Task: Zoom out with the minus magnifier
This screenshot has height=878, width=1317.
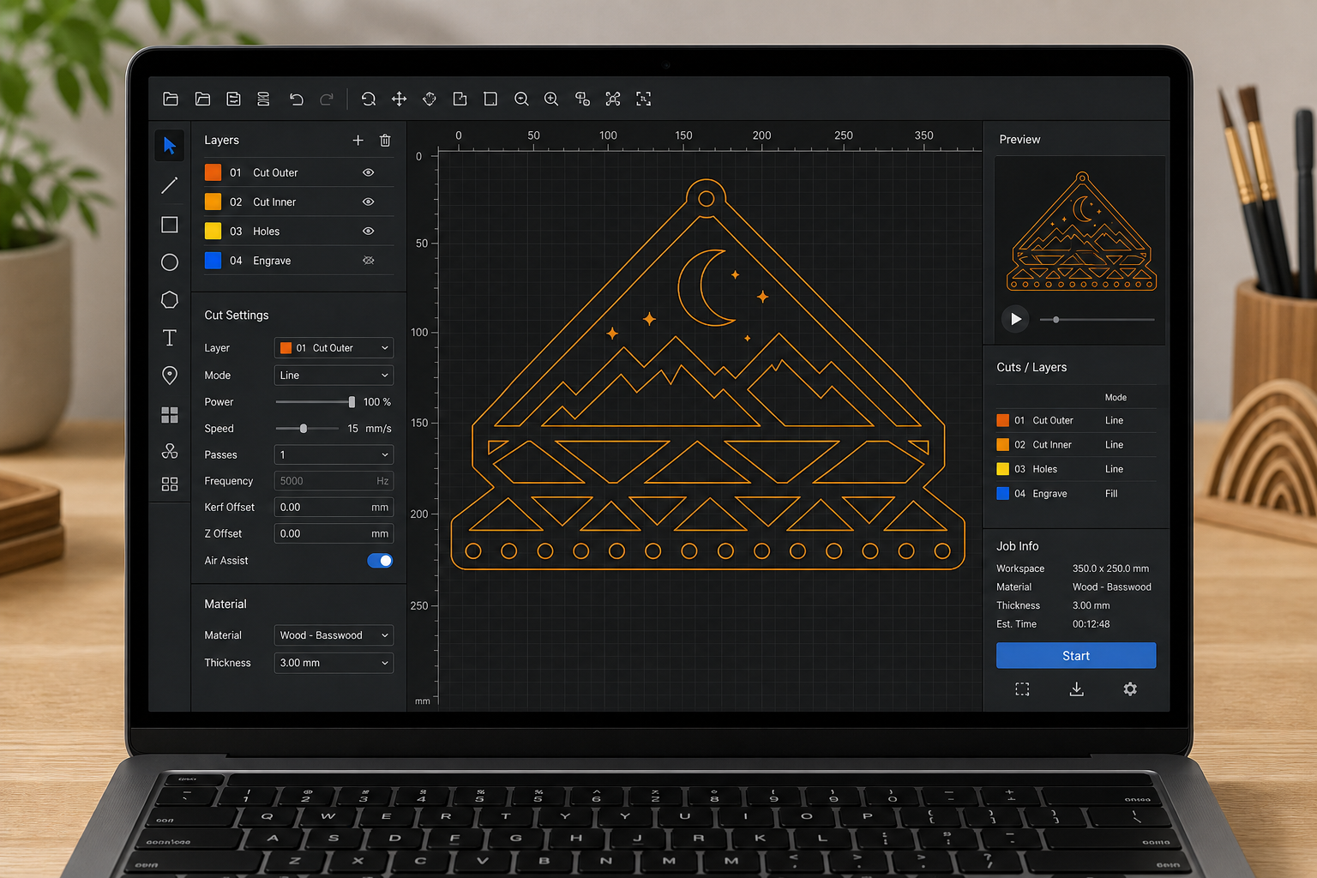Action: (x=521, y=99)
